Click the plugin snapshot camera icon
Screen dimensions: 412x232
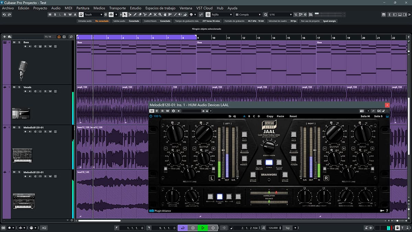362,111
